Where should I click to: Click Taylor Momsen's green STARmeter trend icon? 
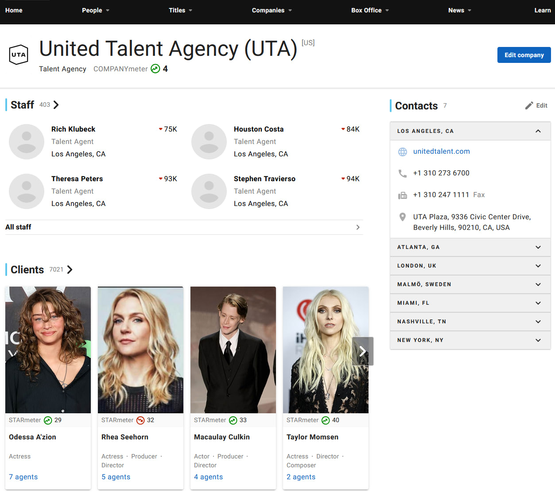[x=326, y=420]
